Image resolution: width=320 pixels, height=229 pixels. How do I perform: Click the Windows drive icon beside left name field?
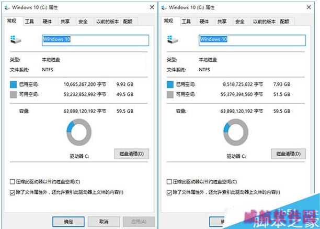pyautogui.click(x=16, y=40)
